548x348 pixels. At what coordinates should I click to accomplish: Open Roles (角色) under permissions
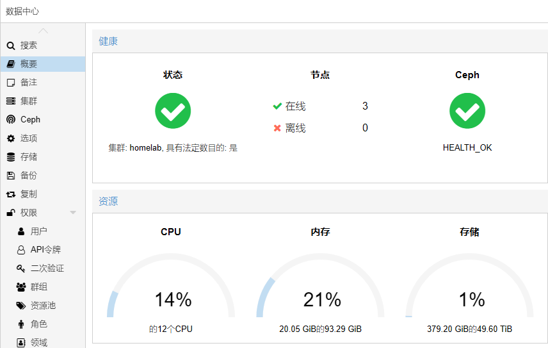[x=38, y=324]
